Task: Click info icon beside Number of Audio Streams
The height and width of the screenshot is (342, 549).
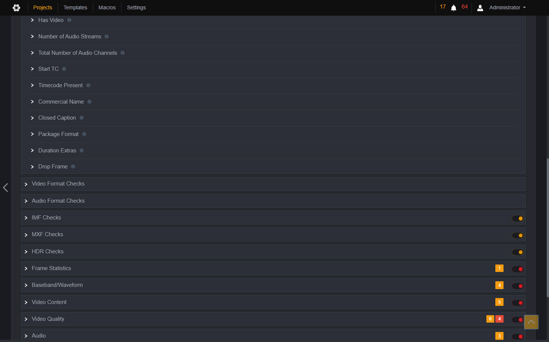Action: coord(107,37)
